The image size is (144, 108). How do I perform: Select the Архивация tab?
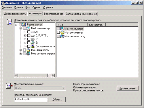click(35, 13)
